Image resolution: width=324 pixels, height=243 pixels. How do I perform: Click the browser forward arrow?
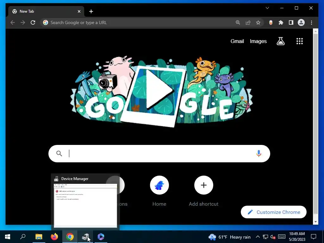pos(23,22)
